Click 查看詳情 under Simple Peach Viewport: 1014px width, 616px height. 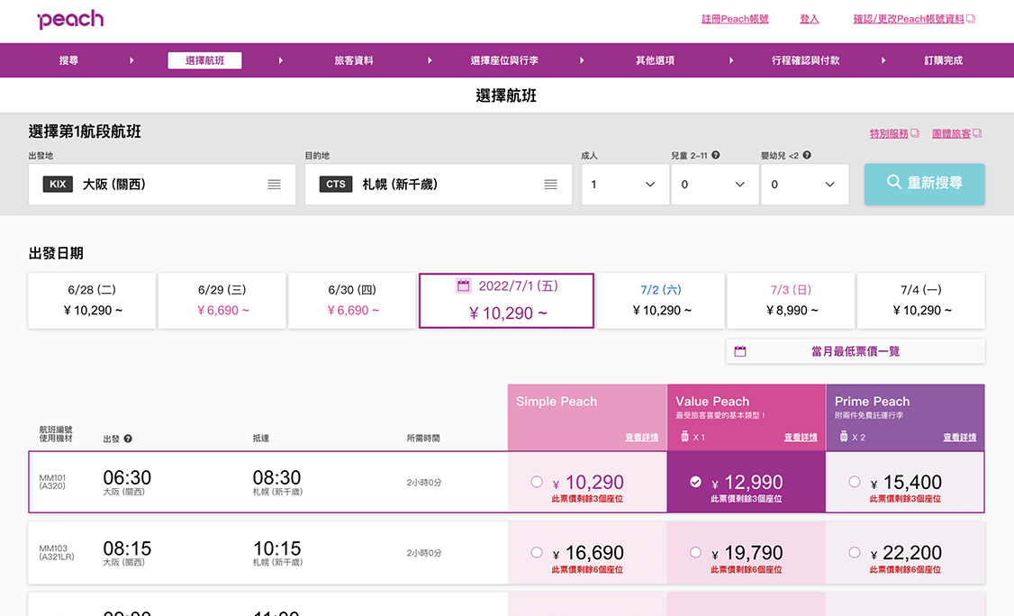[x=641, y=438]
